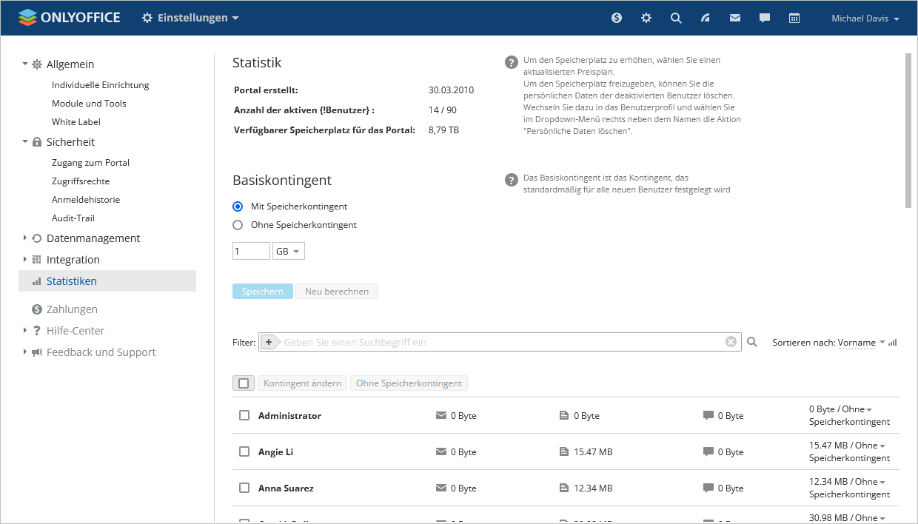
Task: Click the help icon beside Basiskontingent text
Action: coord(511,180)
